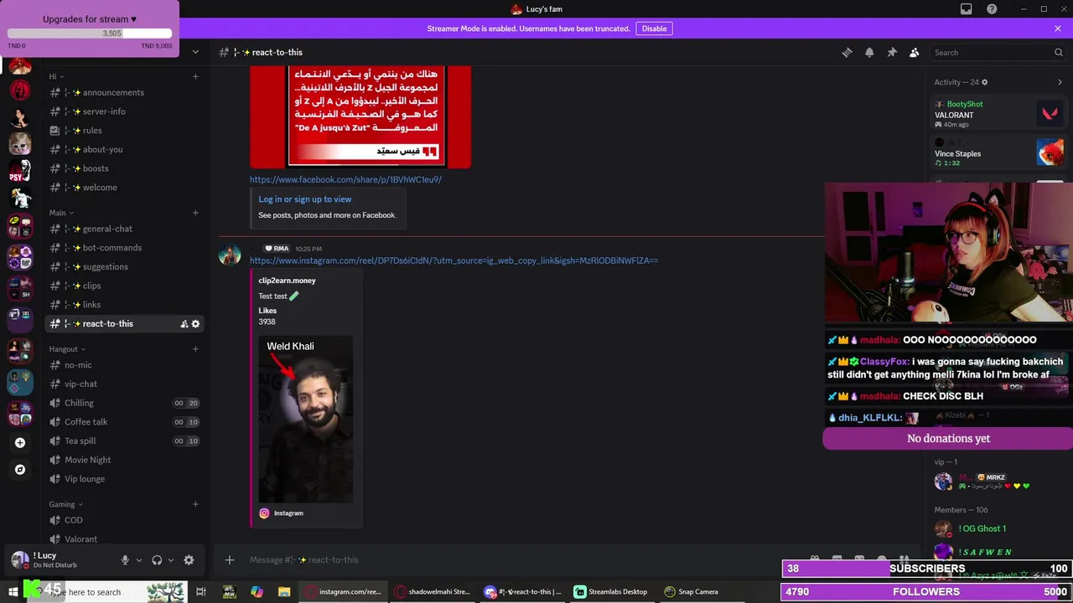Show pinned messages
The image size is (1073, 603).
point(892,52)
